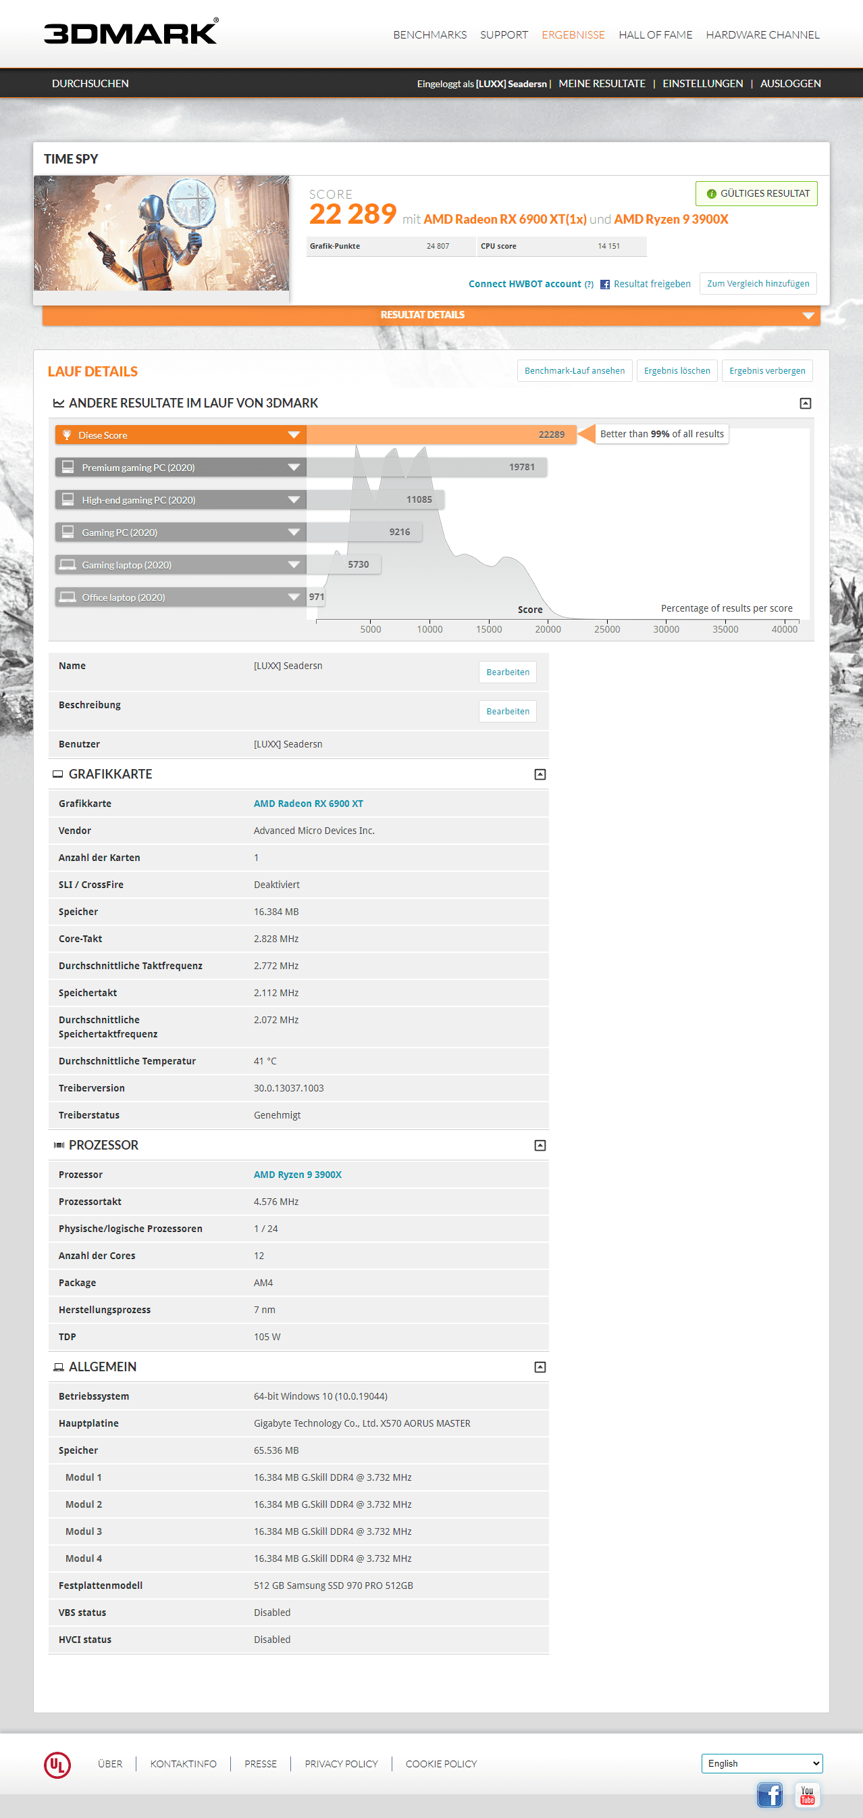
Task: Open COOKIE POLICY in the footer
Action: pyautogui.click(x=441, y=1764)
